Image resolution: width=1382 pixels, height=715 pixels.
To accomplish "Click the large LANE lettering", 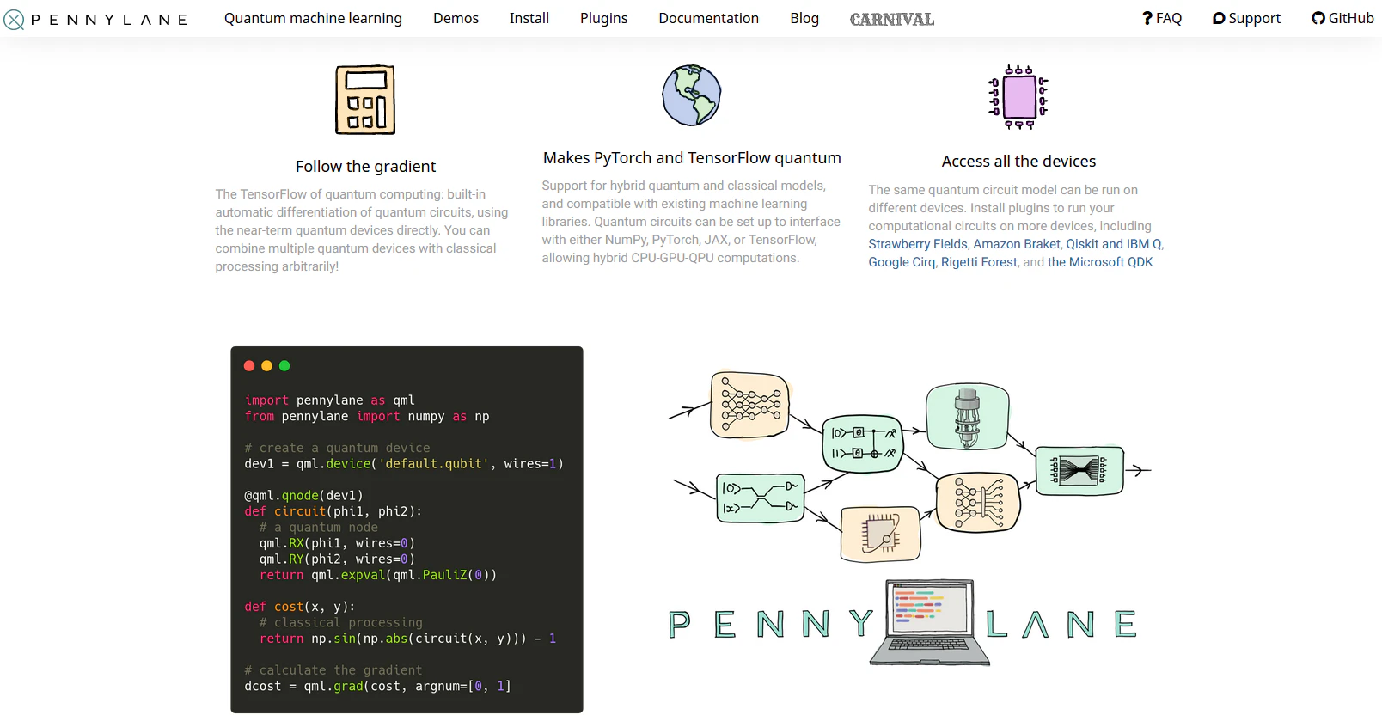I will [1061, 624].
